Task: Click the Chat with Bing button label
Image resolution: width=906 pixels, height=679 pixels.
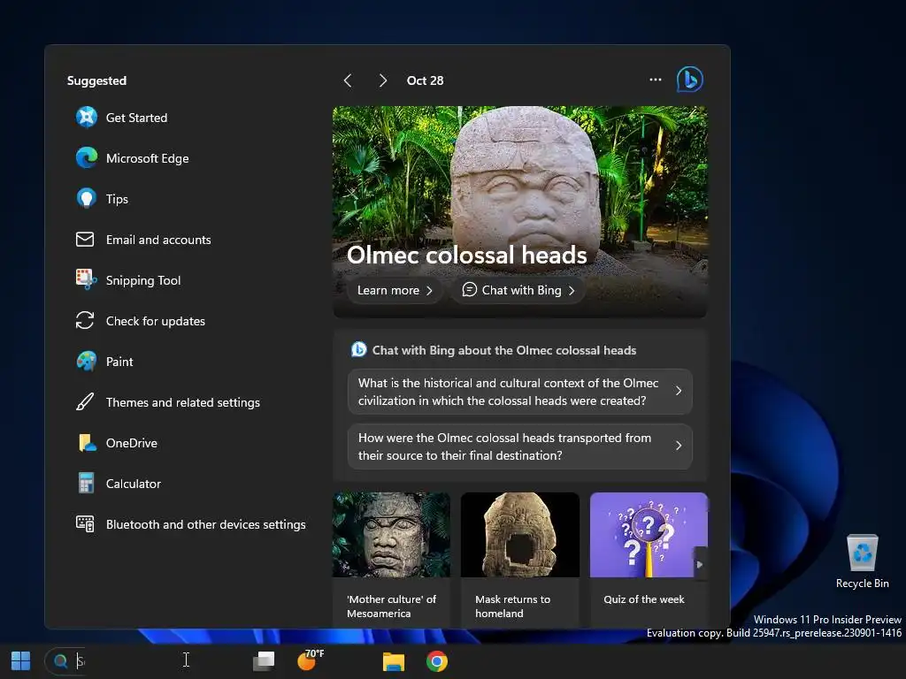Action: [x=522, y=290]
